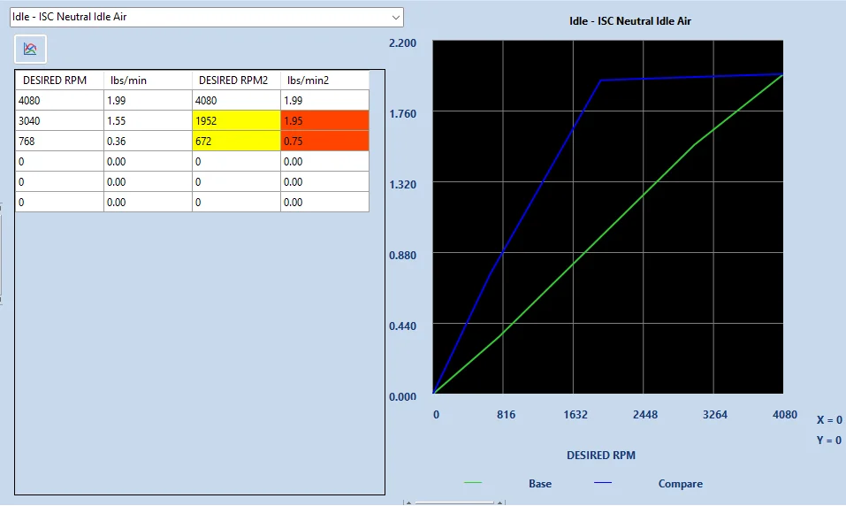Click the 4080 cell under DESIRED RPM column
The height and width of the screenshot is (506, 846).
(59, 101)
